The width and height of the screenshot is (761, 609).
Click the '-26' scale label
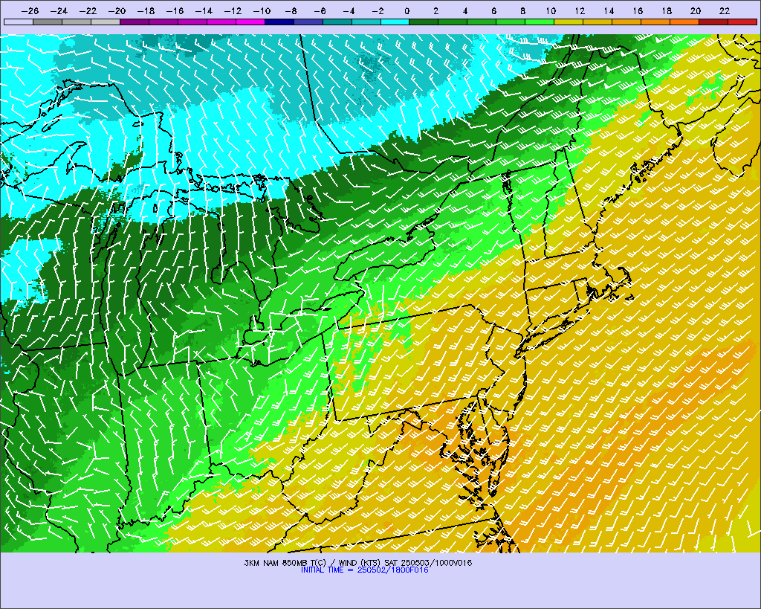pyautogui.click(x=30, y=10)
